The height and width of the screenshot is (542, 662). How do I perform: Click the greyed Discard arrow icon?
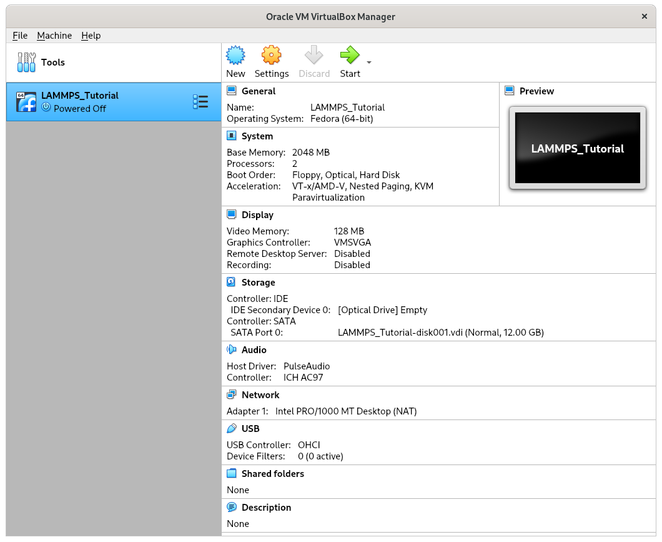click(314, 55)
